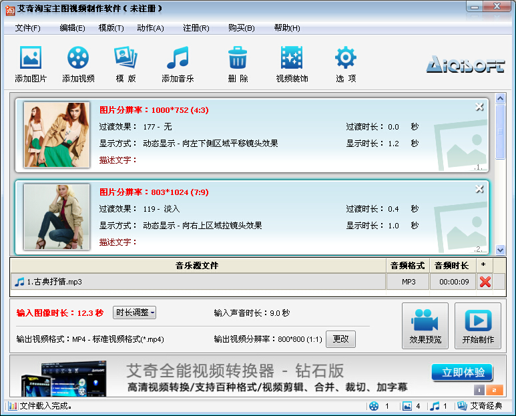This screenshot has width=516, height=416.
Task: Click the 添加图片 add image icon
Action: click(x=31, y=57)
